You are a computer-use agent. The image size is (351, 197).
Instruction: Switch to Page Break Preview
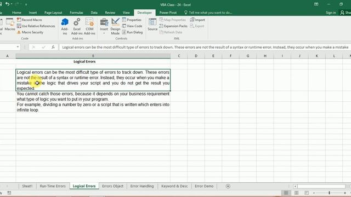click(x=307, y=193)
